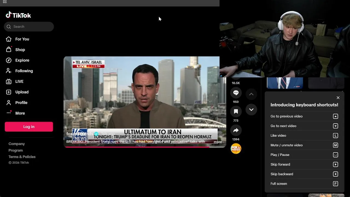This screenshot has width=350, height=197.
Task: Click the F key icon for Full screen
Action: click(x=336, y=184)
